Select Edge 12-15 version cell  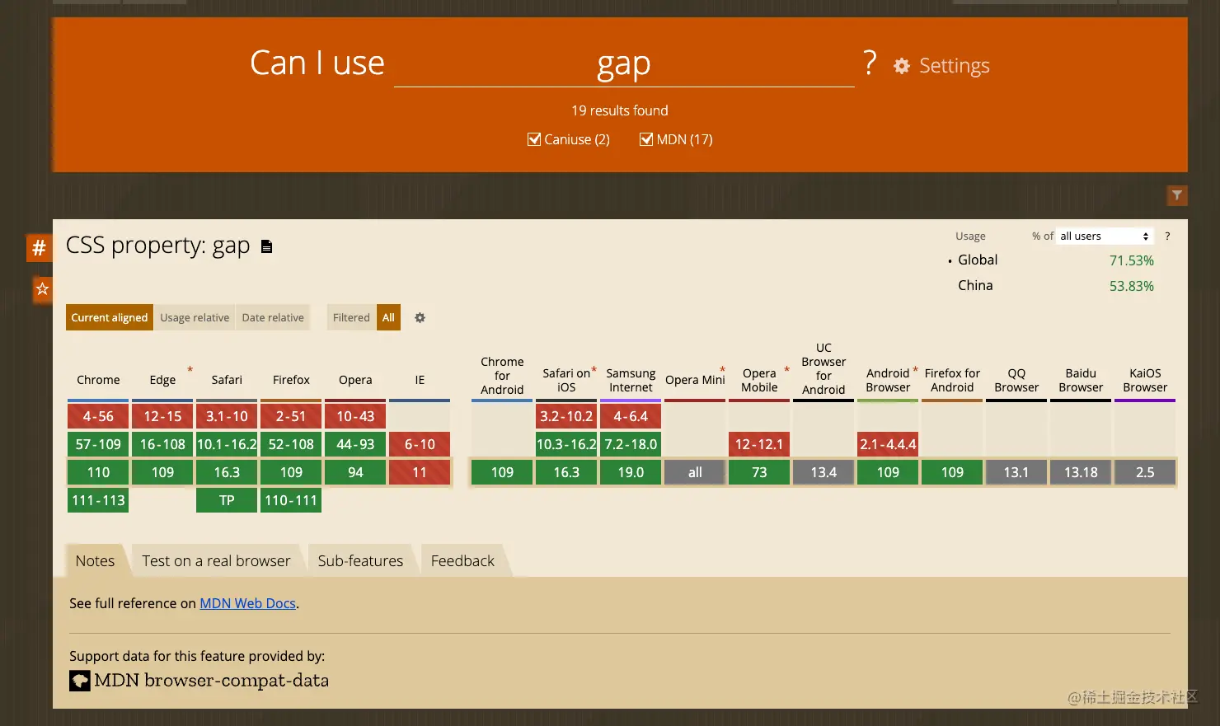coord(162,416)
